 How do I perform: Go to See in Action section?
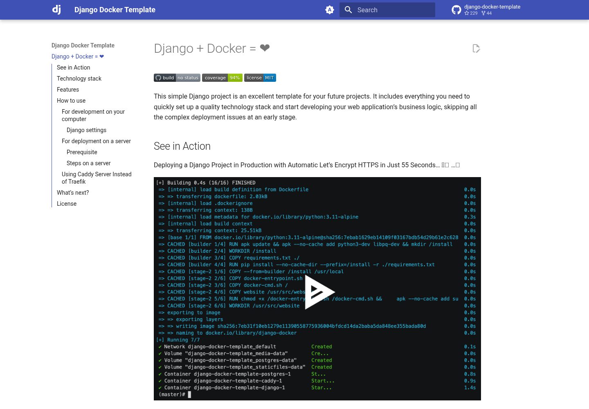coord(74,67)
